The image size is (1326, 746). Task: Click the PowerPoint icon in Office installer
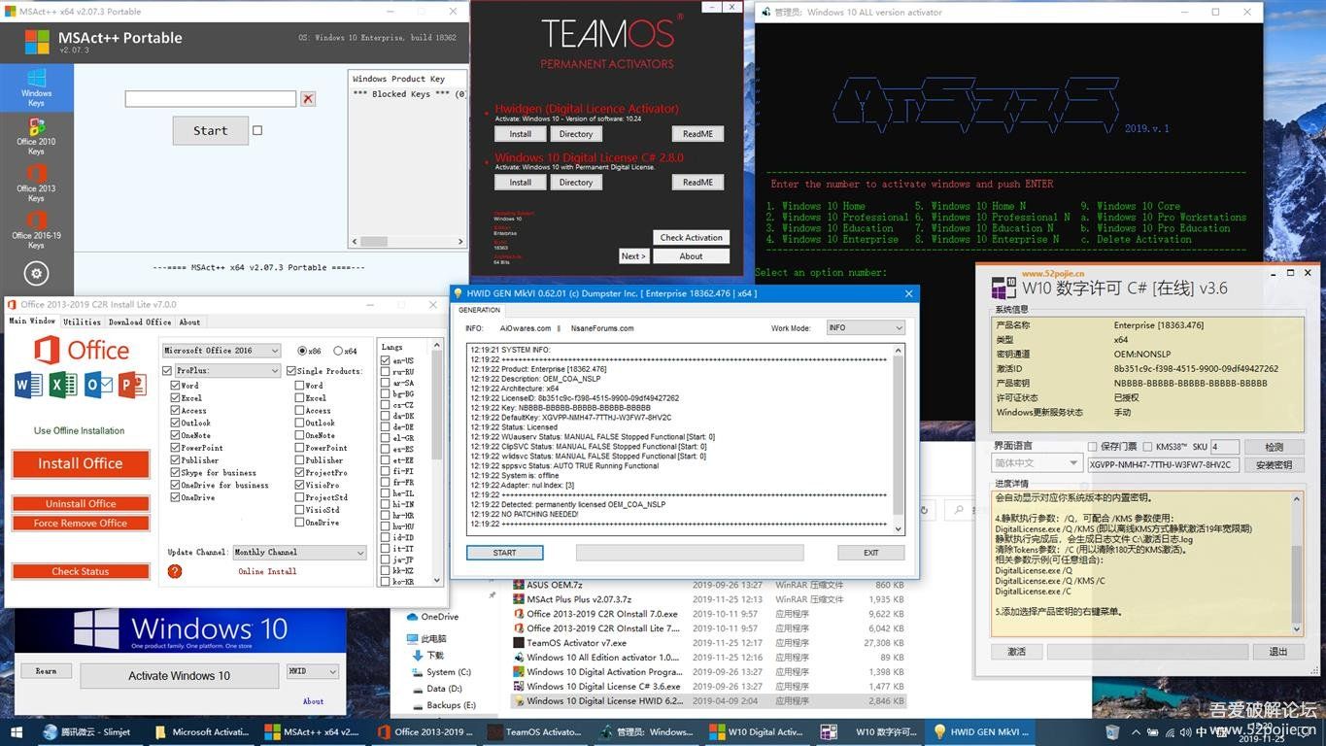tap(132, 385)
